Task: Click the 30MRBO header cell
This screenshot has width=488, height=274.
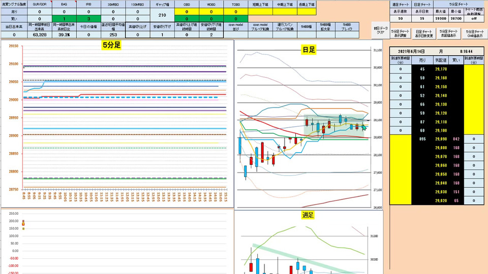Action: (113, 5)
